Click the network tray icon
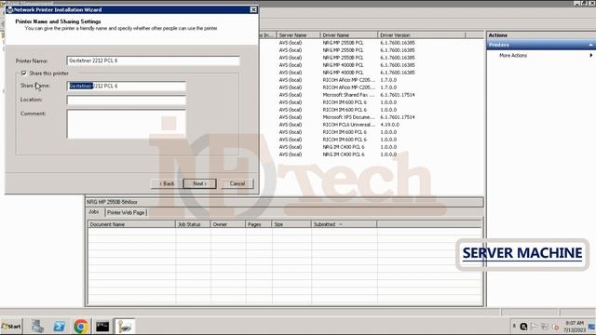 pos(544,327)
